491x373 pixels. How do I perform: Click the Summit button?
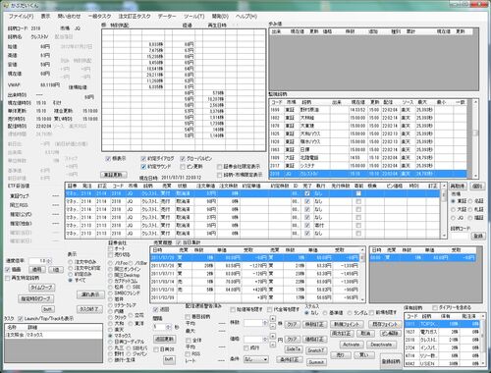[316, 362]
